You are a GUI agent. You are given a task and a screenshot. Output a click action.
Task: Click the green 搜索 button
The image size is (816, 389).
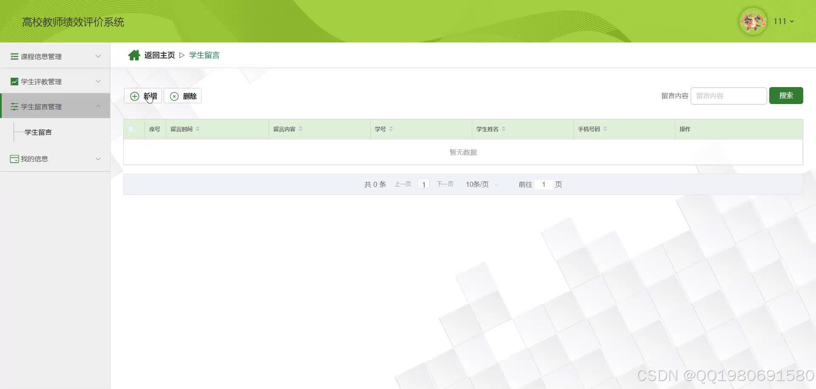coord(786,96)
